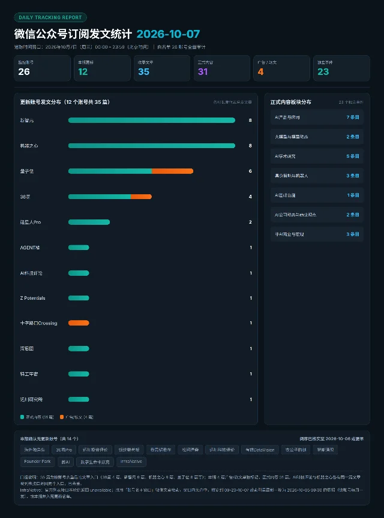The width and height of the screenshot is (384, 518).
Task: Click the 硅星人Pro bar
Action: click(x=89, y=222)
